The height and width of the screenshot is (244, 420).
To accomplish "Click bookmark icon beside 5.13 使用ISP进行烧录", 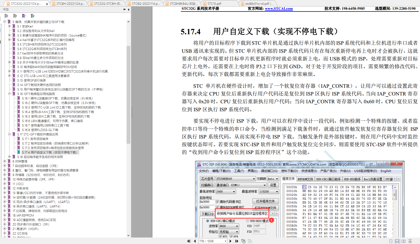I will tap(14, 80).
